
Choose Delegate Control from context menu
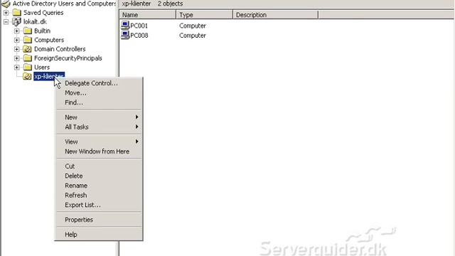(99, 83)
